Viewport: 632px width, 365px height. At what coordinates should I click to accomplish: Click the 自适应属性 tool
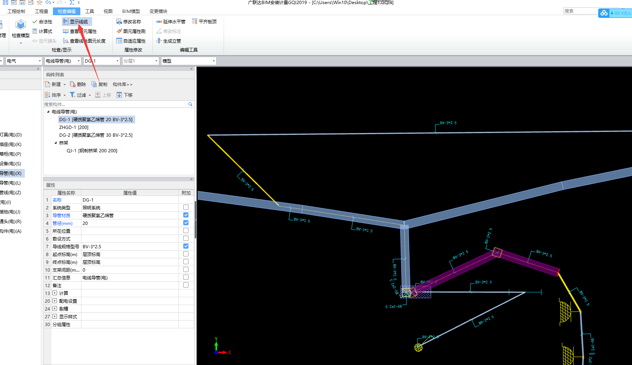coord(131,41)
